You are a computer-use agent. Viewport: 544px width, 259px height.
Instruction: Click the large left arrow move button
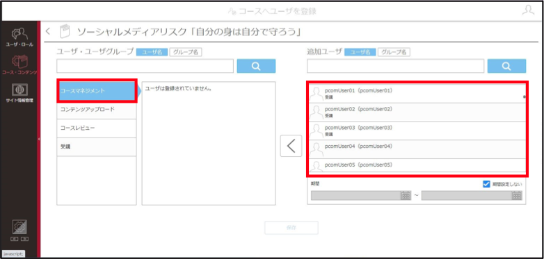[291, 146]
